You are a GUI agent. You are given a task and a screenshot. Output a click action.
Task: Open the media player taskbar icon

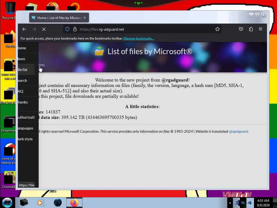(41, 203)
